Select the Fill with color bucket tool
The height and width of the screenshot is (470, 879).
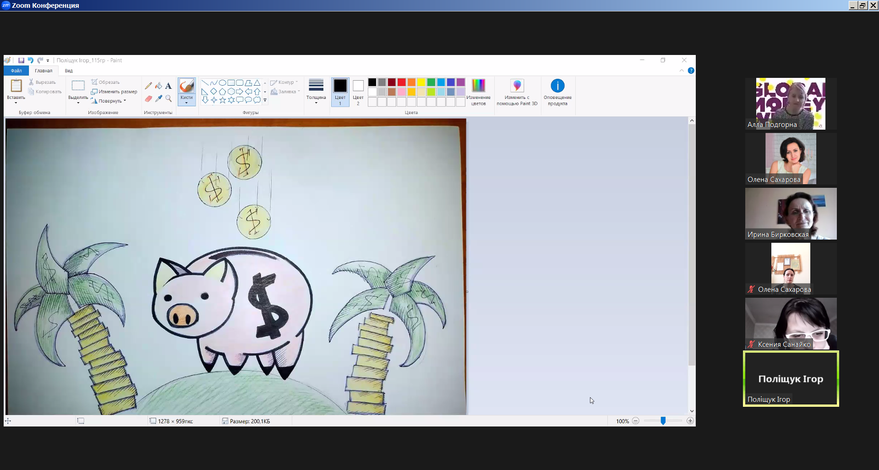point(158,86)
